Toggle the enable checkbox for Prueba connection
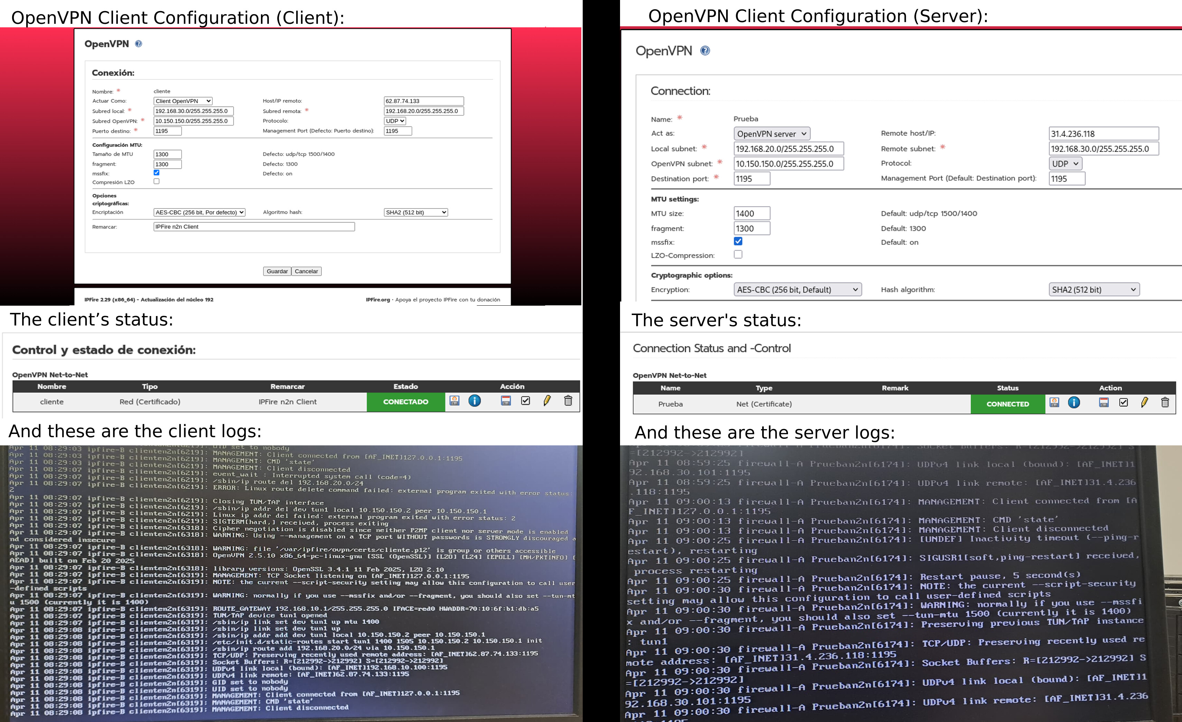The image size is (1182, 722). pyautogui.click(x=1124, y=403)
